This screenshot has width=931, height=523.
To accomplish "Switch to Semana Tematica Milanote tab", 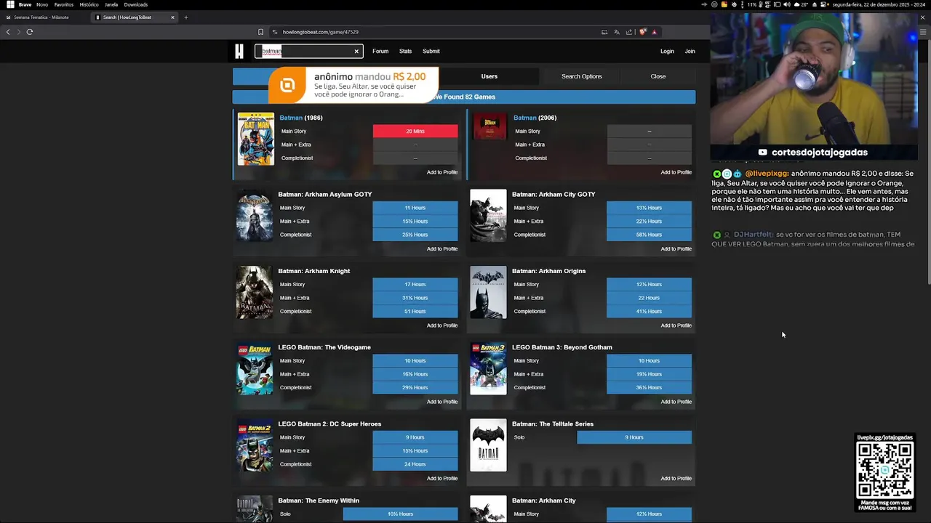I will (x=41, y=17).
